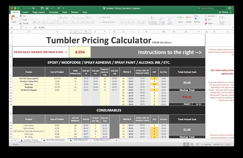Open the font name combo box

click(40, 17)
